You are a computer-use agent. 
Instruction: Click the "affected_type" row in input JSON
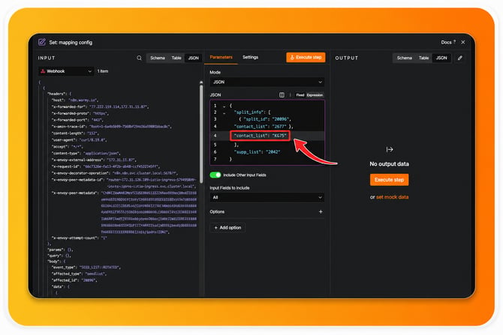click(80, 274)
